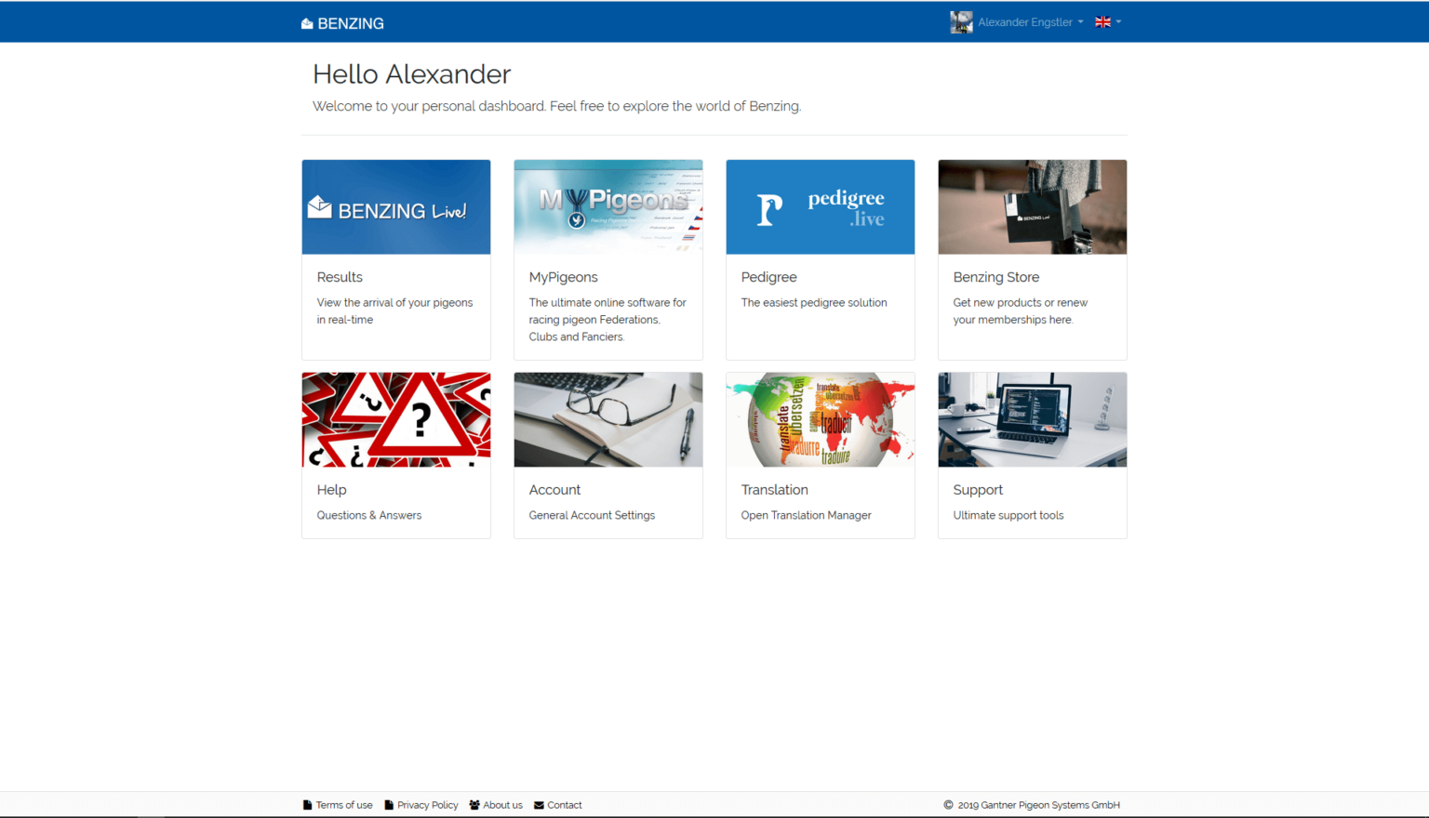
Task: Open the user dropdown caret beside the avatar
Action: tap(1078, 21)
